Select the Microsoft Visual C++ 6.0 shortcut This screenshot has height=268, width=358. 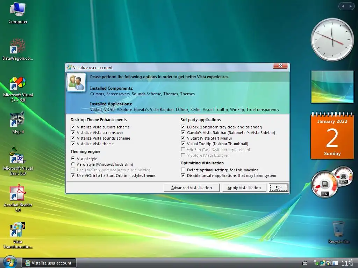pos(18,89)
